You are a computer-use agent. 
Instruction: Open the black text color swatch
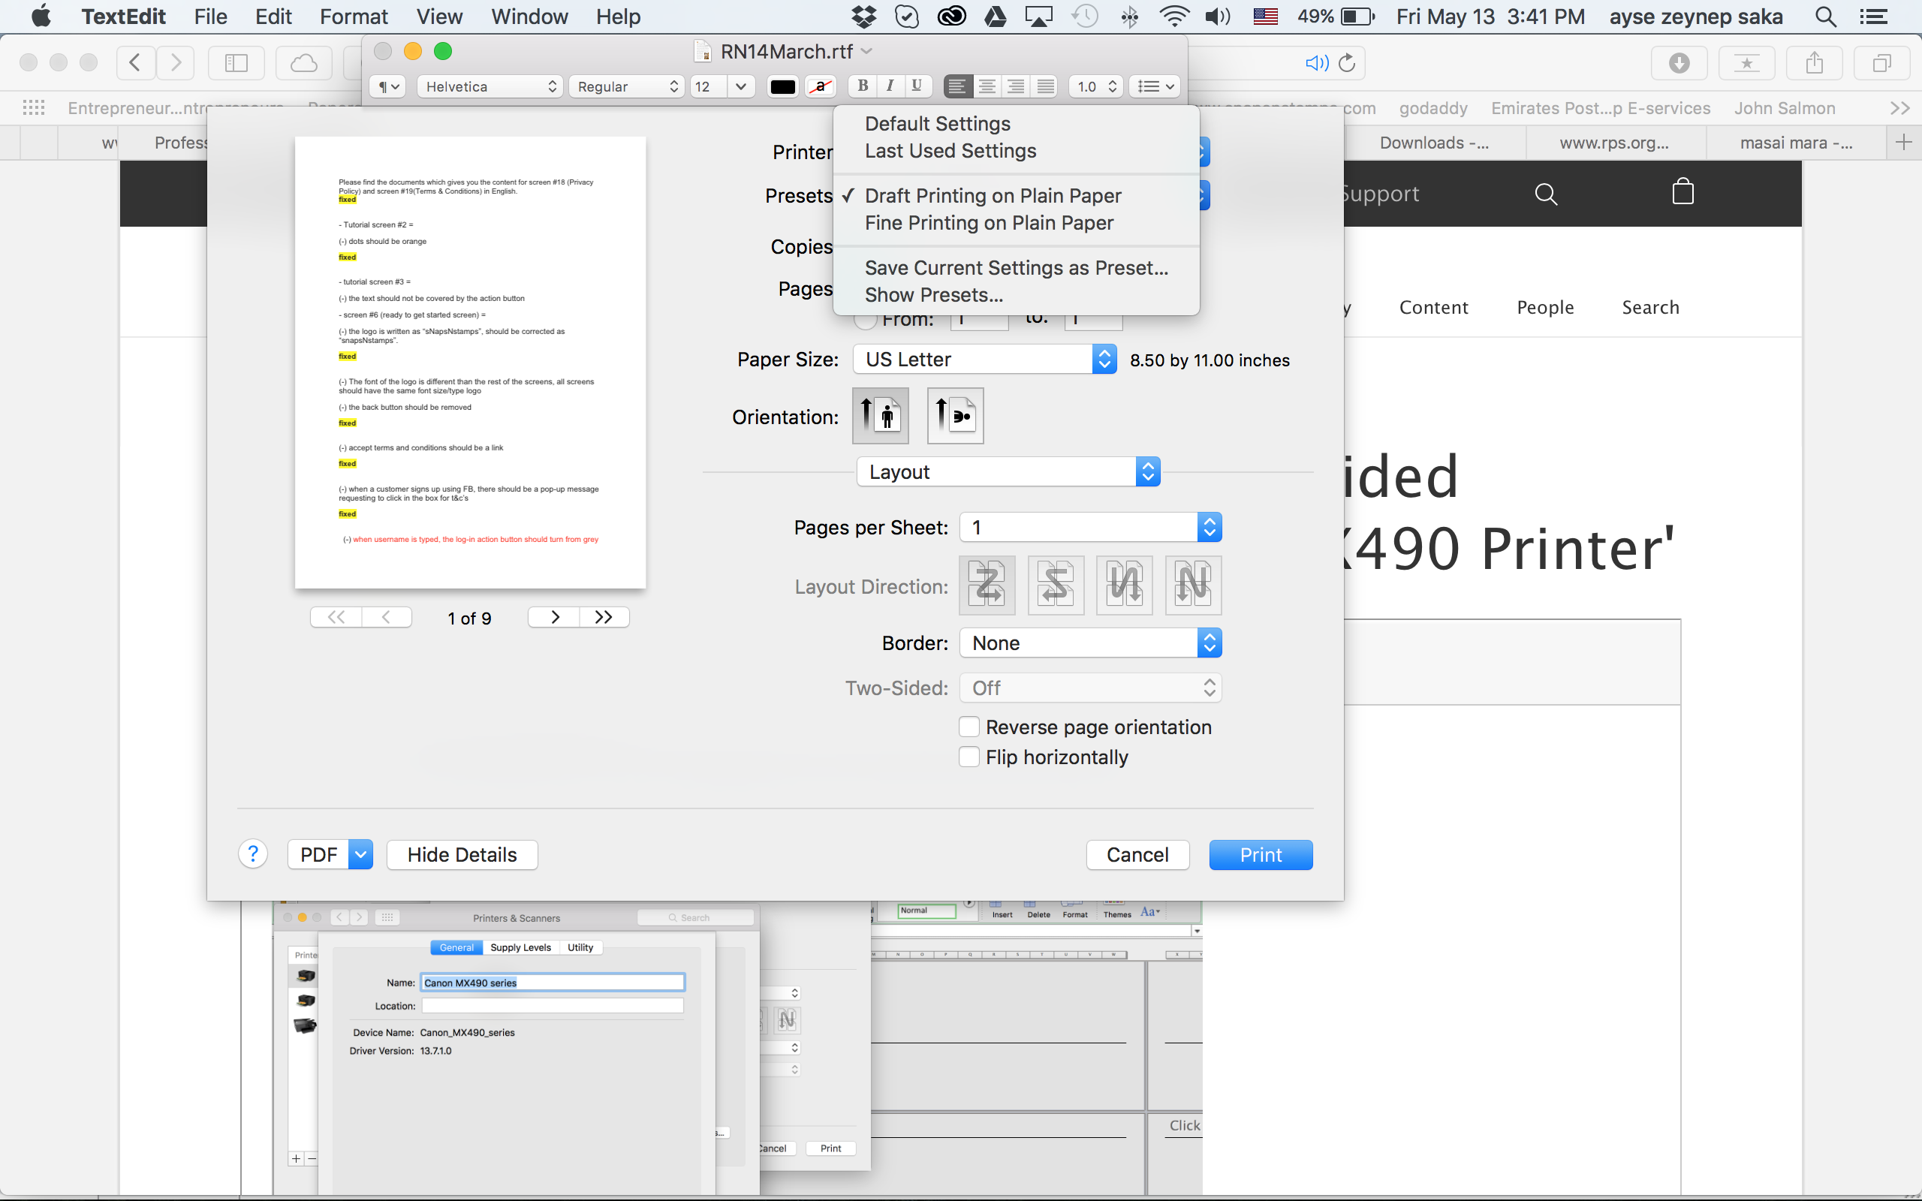click(x=782, y=86)
